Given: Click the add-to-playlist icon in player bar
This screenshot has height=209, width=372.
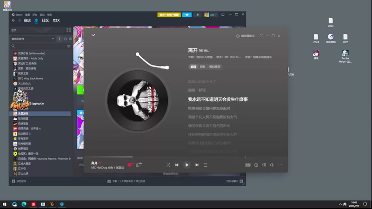Looking at the screenshot, I should click(256, 165).
